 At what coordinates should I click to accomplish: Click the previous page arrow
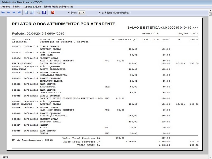tap(8, 12)
